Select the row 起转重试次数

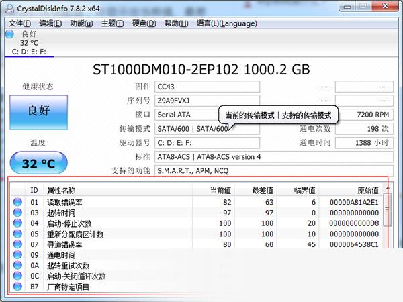[x=197, y=265]
